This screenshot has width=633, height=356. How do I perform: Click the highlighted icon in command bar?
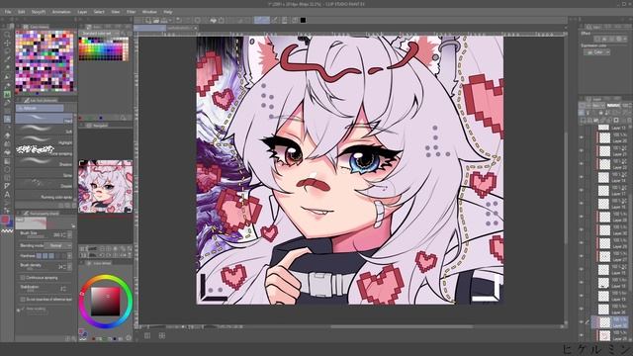click(261, 20)
